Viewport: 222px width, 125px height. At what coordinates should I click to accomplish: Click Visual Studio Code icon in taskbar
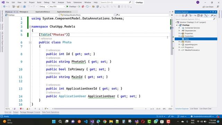pos(86,122)
